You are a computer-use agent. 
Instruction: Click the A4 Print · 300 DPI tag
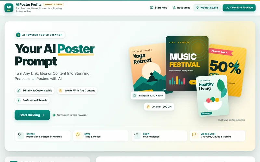coord(159,107)
